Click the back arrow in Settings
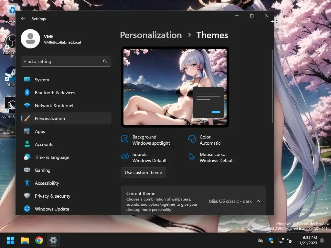This screenshot has width=331, height=248. pos(23,18)
